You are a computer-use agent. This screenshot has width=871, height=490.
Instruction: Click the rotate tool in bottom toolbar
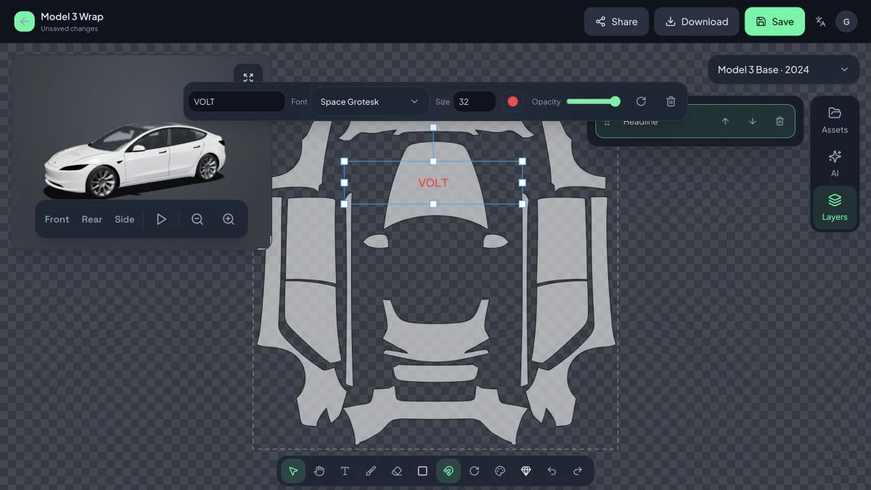pos(474,471)
